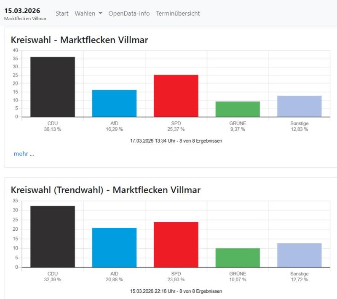
Task: Click the Marktflecken Villmar subtitle in header
Action: point(25,19)
